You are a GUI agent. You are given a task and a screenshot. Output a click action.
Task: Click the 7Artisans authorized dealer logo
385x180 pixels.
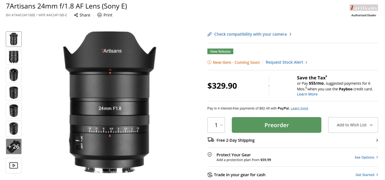(363, 8)
